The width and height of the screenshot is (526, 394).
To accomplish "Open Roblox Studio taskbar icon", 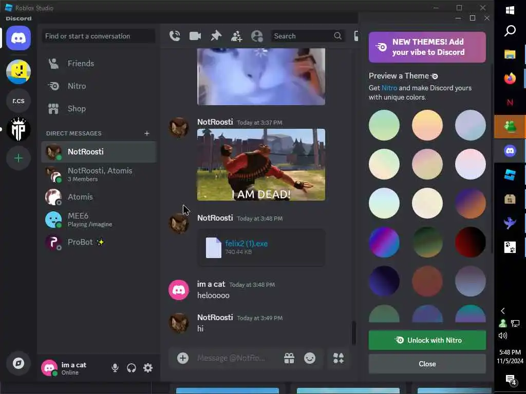I will tap(510, 175).
